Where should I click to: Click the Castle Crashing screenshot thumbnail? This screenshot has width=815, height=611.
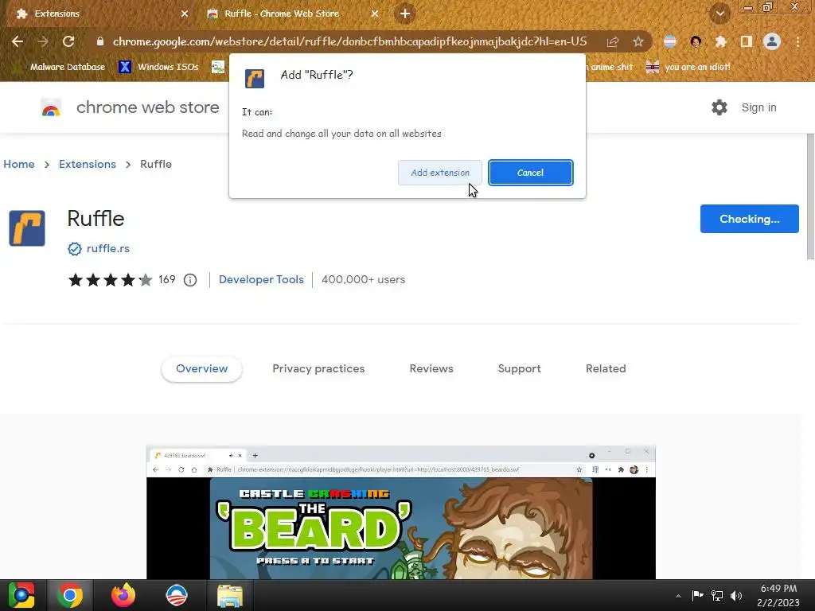(401, 512)
